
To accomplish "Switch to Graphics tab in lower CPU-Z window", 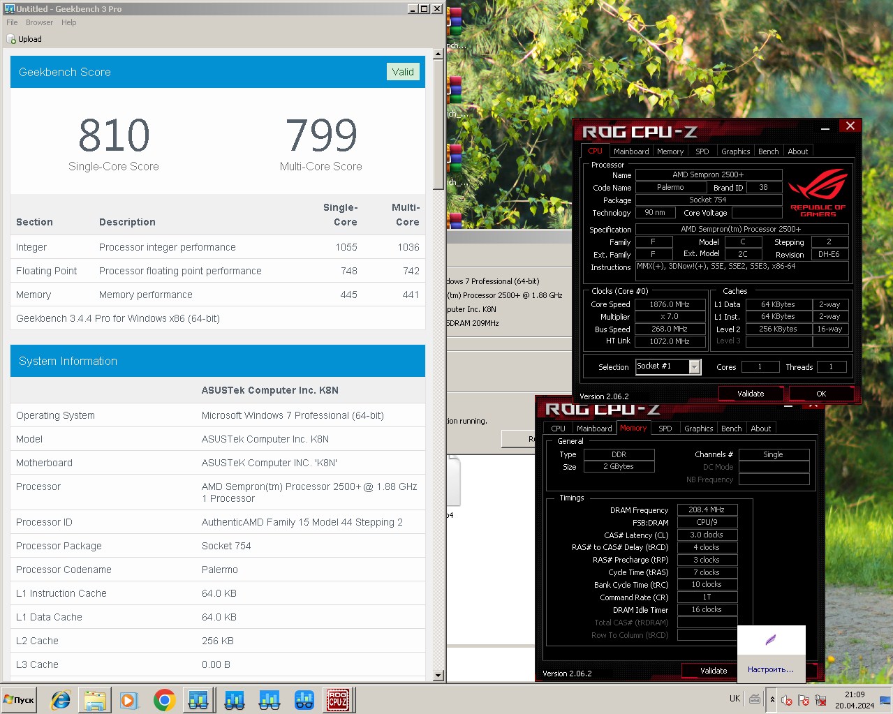I will pos(699,429).
